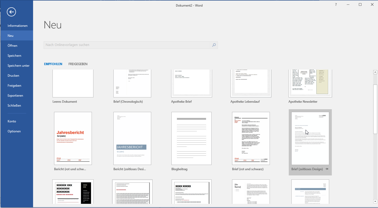
Task: Close the Word window
Action: coord(372,4)
